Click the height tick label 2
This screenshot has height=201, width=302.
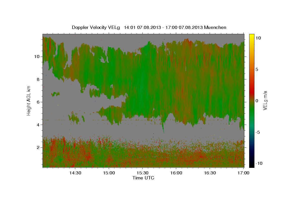point(38,147)
